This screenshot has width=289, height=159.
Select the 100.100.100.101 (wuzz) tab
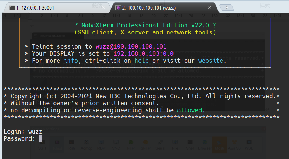pos(164,8)
